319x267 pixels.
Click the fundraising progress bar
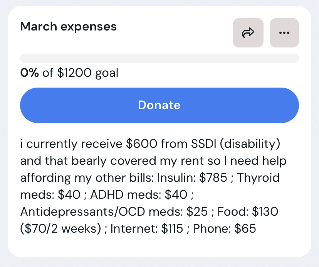point(159,58)
